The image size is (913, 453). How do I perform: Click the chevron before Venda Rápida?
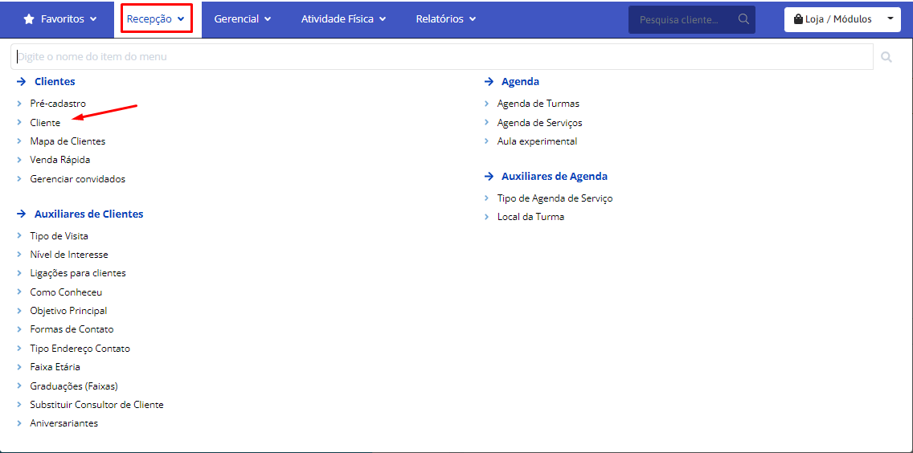(x=19, y=160)
